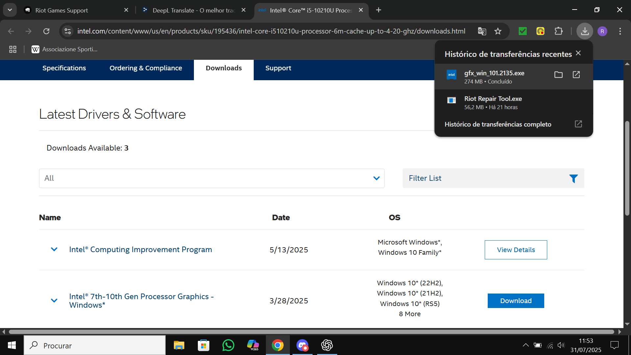This screenshot has width=631, height=355.
Task: Expand the Intel Computing Improvement Program row
Action: pos(54,249)
